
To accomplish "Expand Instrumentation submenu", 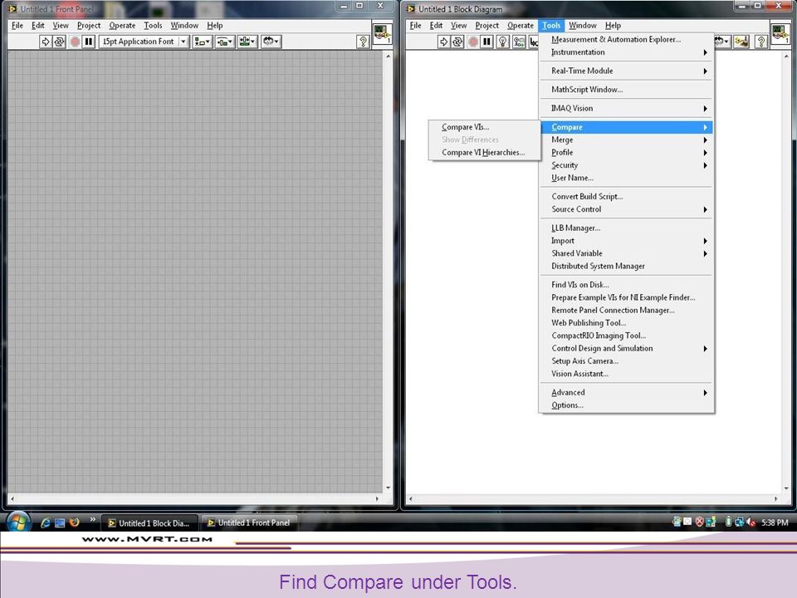I will tap(626, 52).
